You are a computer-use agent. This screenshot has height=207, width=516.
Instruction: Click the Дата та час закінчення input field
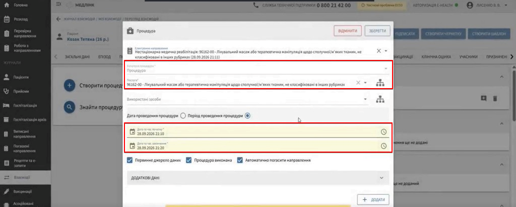tap(257, 146)
